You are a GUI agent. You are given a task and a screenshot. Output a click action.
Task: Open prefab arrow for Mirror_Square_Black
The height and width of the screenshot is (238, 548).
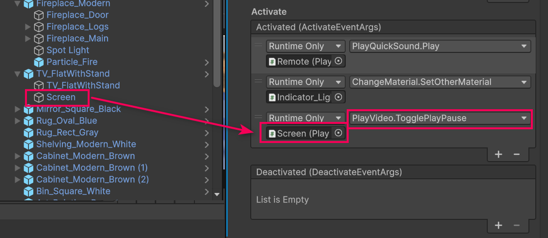point(207,109)
